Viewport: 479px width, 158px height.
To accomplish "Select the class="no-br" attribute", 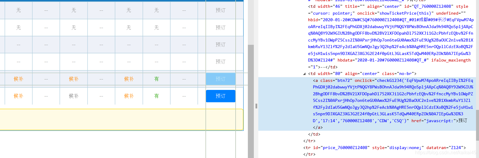I will click(x=398, y=73).
